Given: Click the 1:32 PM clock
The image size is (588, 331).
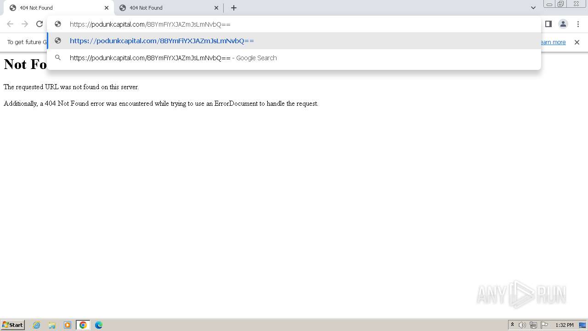Looking at the screenshot, I should (x=565, y=325).
